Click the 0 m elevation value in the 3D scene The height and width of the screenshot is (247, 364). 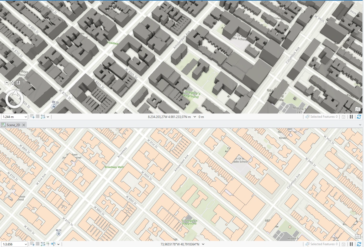[x=201, y=117]
